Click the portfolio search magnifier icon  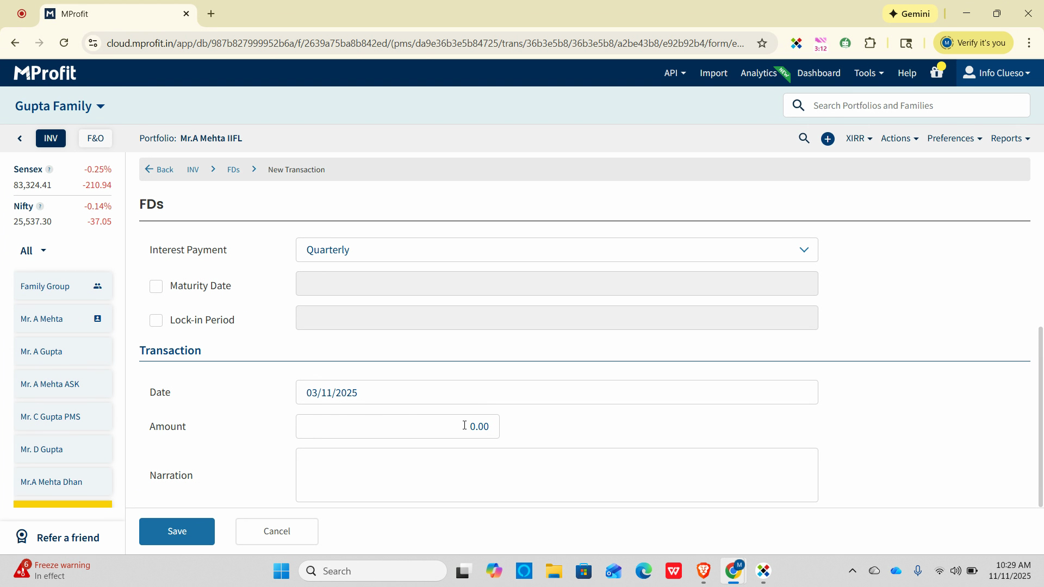click(804, 139)
